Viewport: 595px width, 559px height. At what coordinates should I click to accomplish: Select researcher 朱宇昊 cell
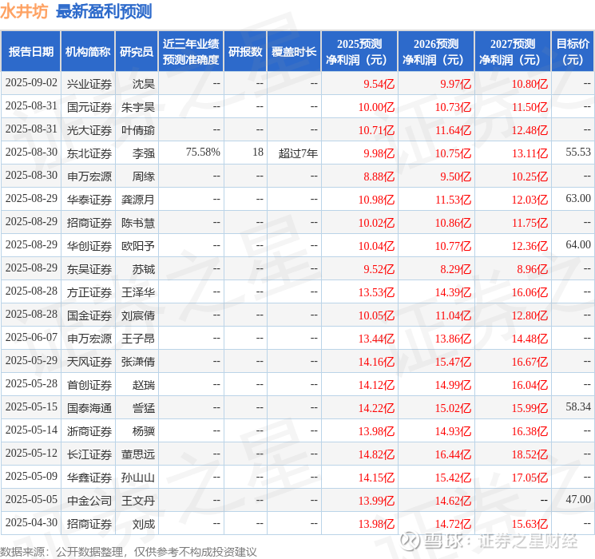138,107
